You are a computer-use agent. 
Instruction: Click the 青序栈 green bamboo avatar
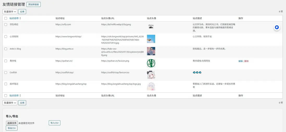pyautogui.click(x=151, y=63)
